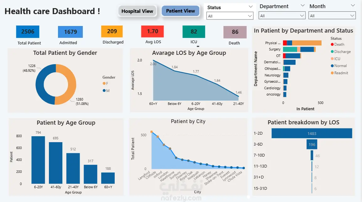
Task: Select the orange Readmit legend marker
Action: tap(332, 73)
